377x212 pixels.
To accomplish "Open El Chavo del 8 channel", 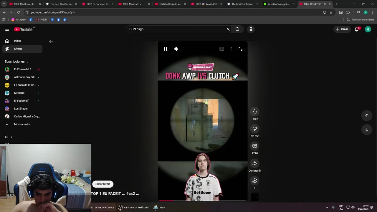I will [x=22, y=69].
